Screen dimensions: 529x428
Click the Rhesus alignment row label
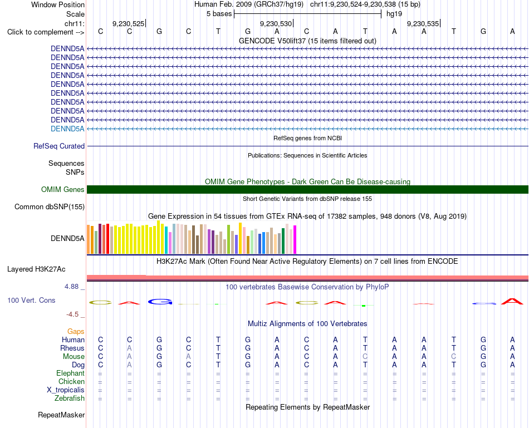[72, 348]
